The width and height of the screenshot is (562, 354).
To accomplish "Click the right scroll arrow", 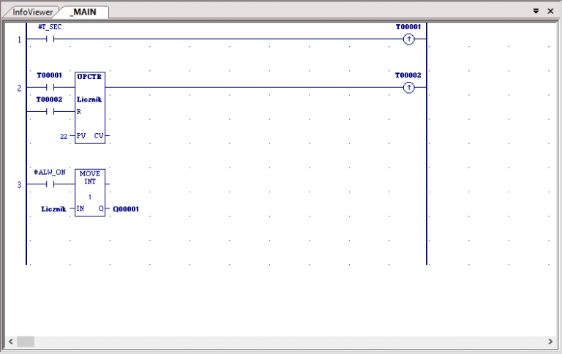I will [550, 342].
